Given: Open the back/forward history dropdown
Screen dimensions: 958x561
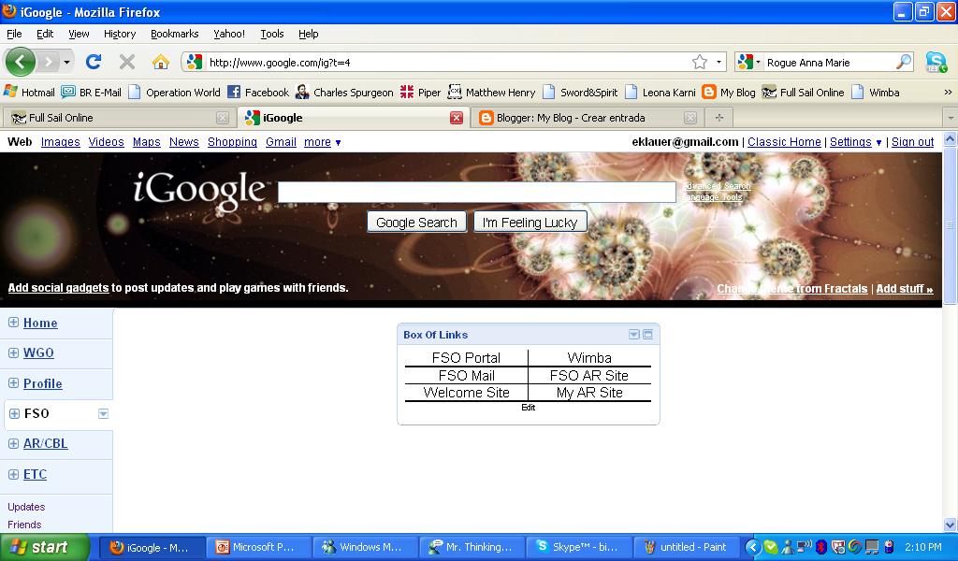Looking at the screenshot, I should (x=66, y=63).
